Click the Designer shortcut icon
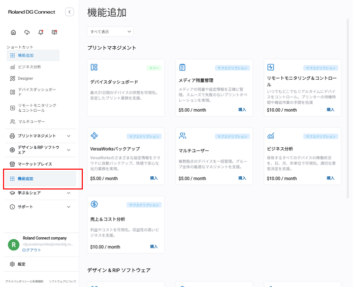The height and width of the screenshot is (287, 355). [13, 78]
